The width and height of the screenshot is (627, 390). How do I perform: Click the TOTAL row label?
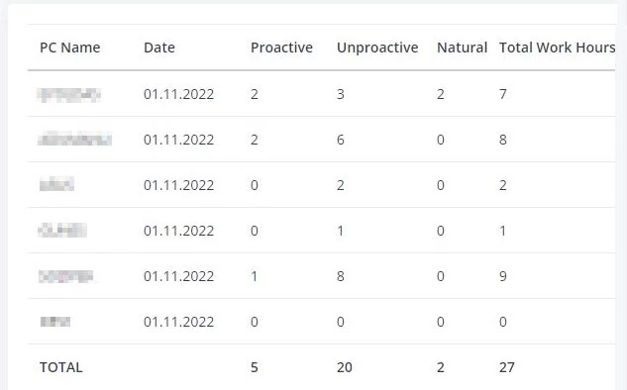tap(61, 367)
